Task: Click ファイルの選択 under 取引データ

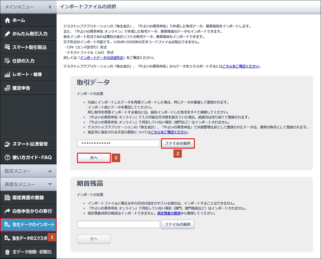Action: 178,143
